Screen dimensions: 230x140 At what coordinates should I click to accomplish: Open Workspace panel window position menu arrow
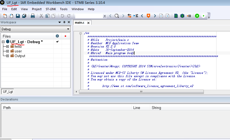[59, 22]
